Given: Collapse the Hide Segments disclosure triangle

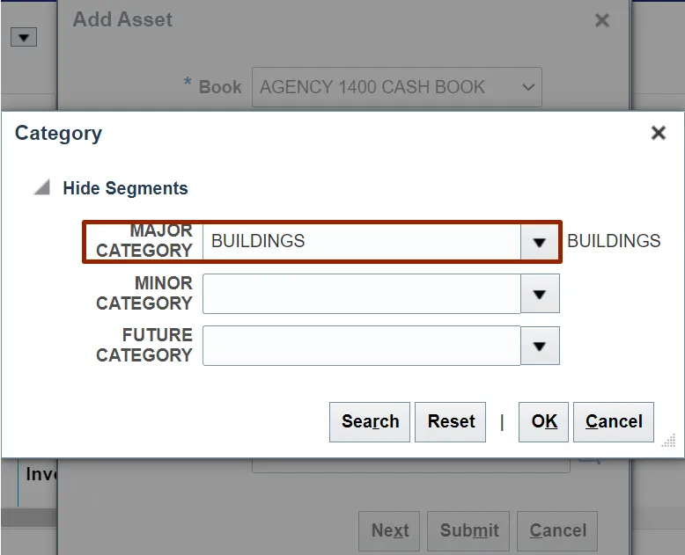Looking at the screenshot, I should pos(42,188).
